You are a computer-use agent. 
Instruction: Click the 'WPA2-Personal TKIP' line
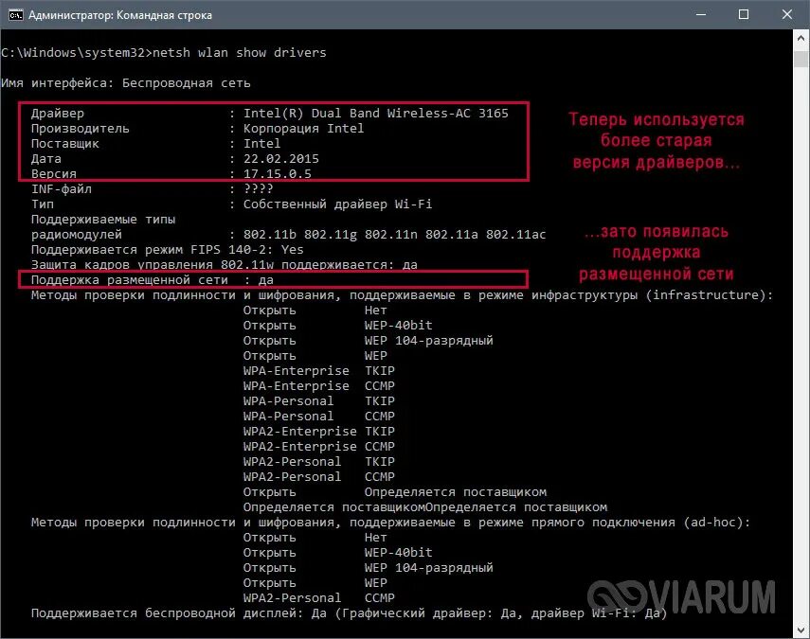(319, 461)
